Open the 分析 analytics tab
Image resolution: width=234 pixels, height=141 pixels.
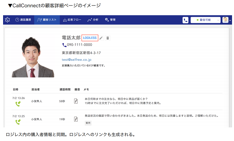tap(93, 20)
